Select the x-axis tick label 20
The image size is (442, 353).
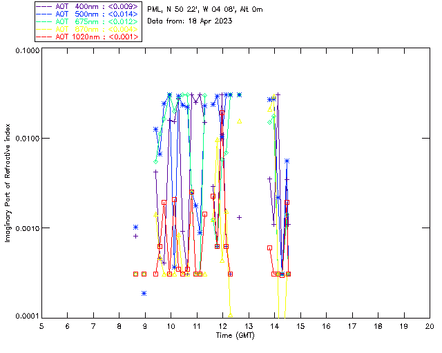coord(430,325)
